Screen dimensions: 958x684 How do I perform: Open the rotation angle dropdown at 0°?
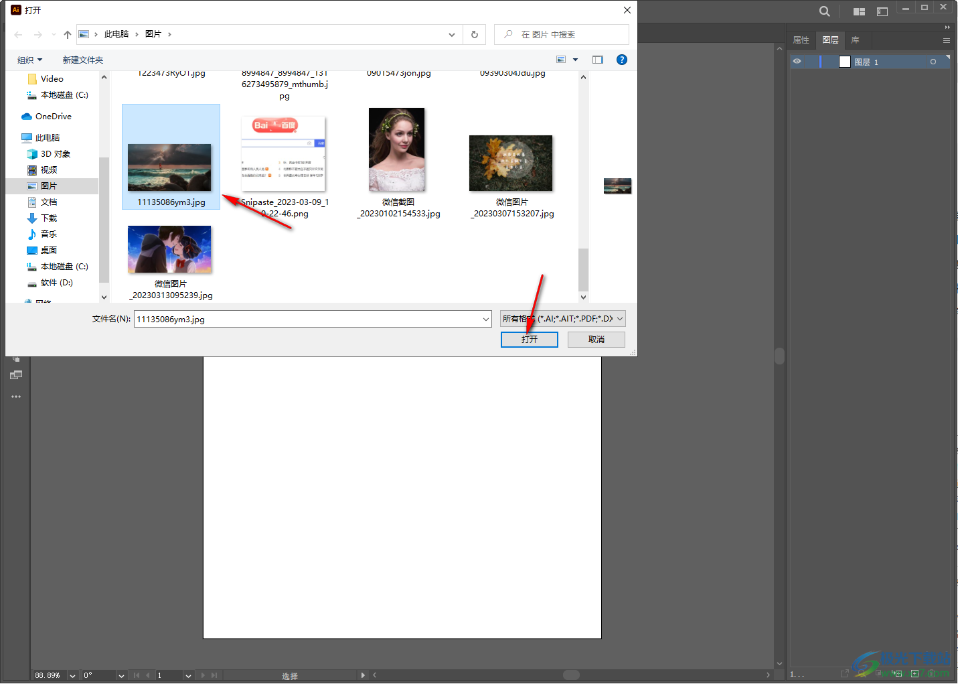click(121, 675)
